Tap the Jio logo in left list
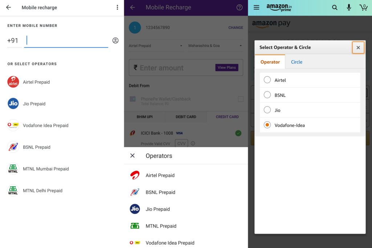The height and width of the screenshot is (248, 372). (x=13, y=103)
